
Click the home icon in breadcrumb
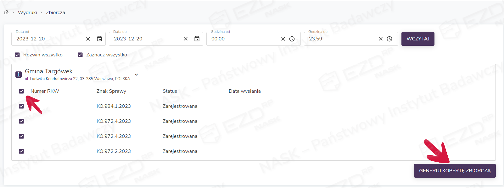6,13
